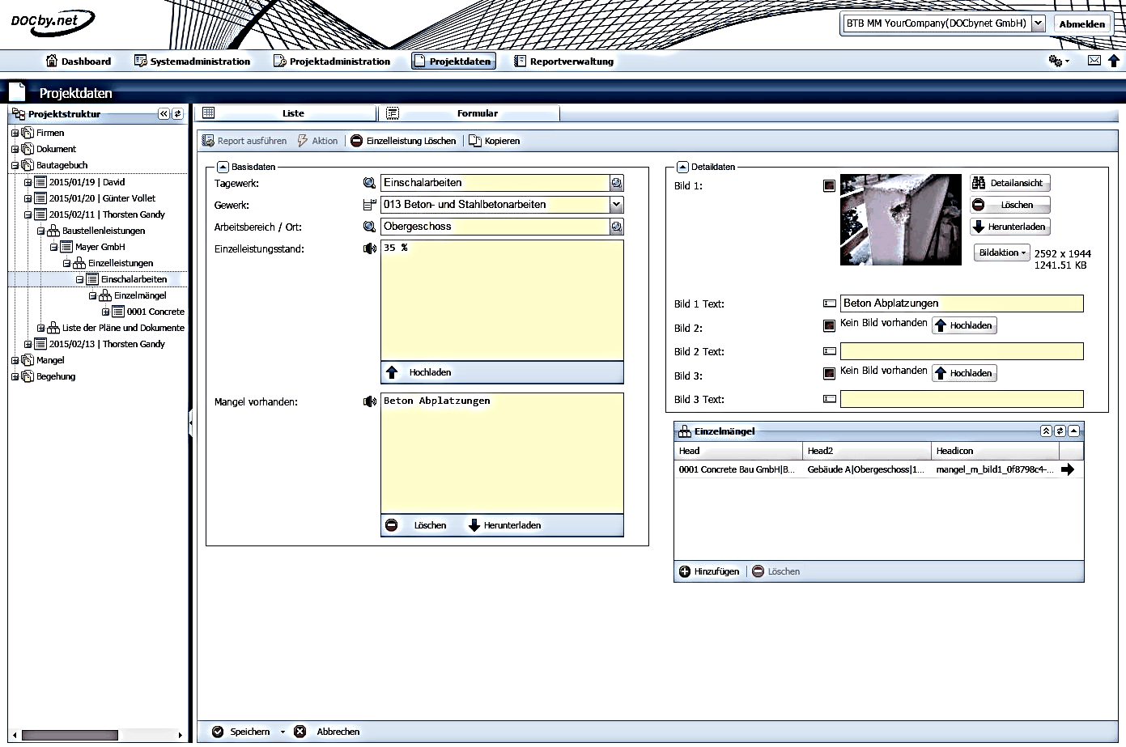1126x747 pixels.
Task: Click the black arrow in Einzelmängel row
Action: [x=1068, y=469]
